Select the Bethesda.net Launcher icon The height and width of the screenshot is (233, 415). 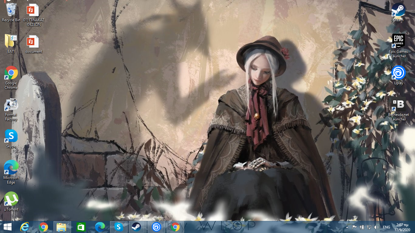tap(398, 105)
